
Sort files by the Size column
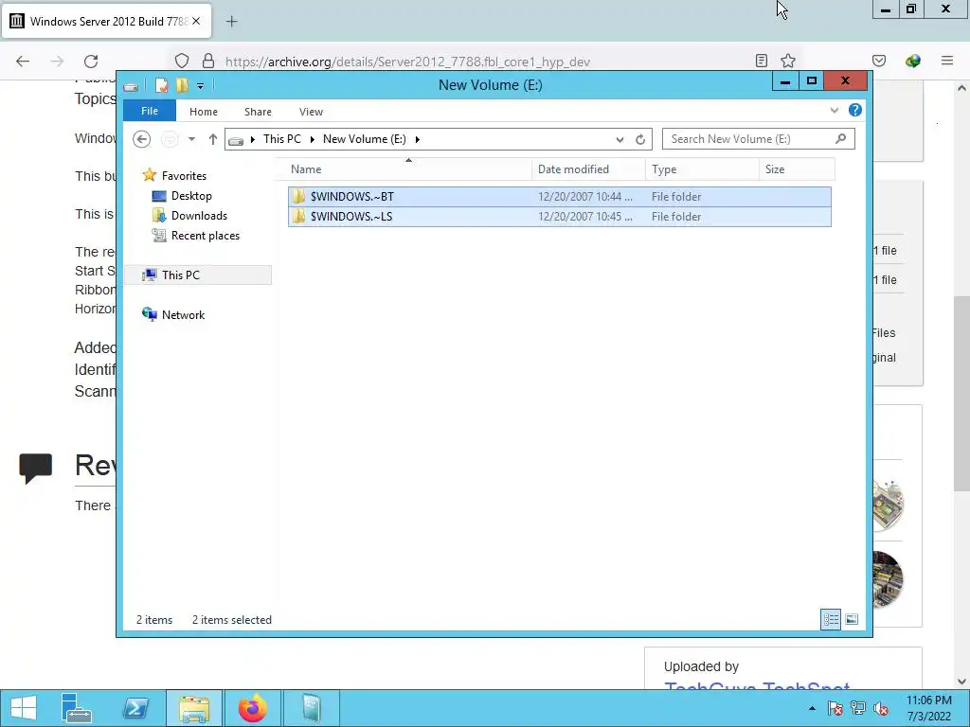click(x=797, y=169)
